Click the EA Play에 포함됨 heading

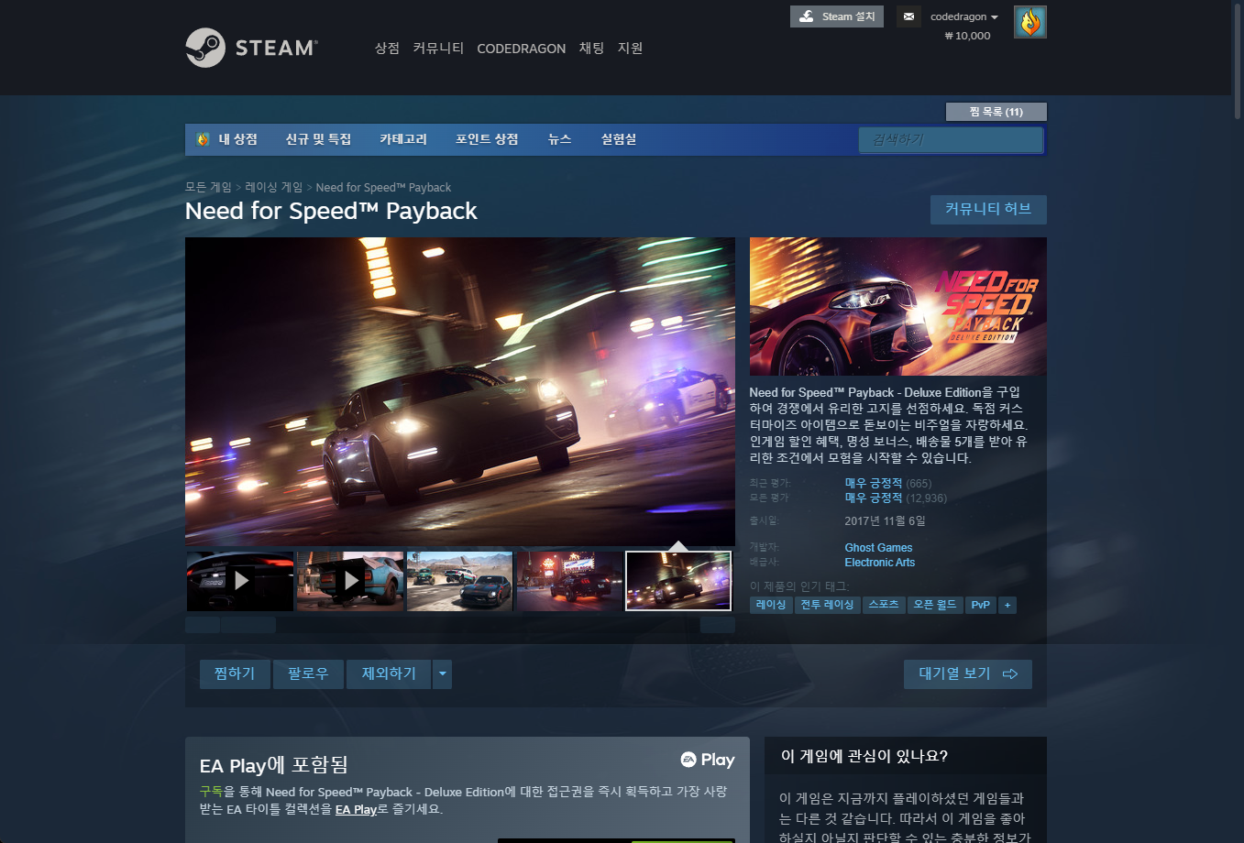274,765
